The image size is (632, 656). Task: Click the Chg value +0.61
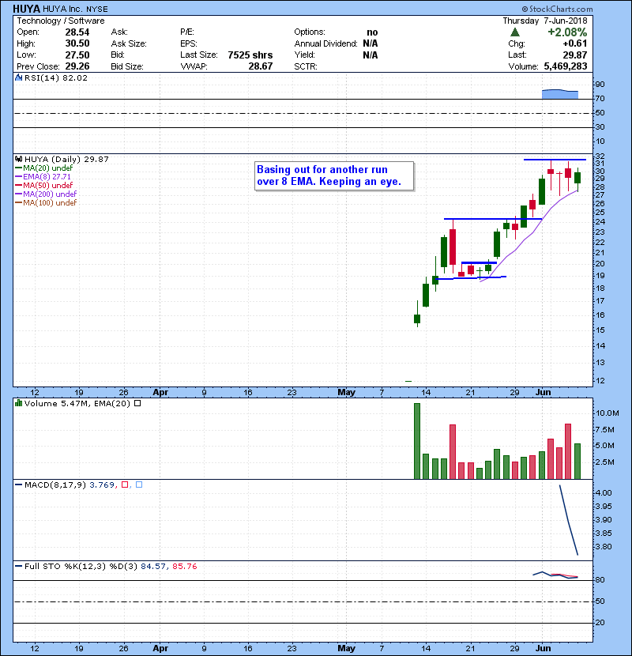point(574,43)
